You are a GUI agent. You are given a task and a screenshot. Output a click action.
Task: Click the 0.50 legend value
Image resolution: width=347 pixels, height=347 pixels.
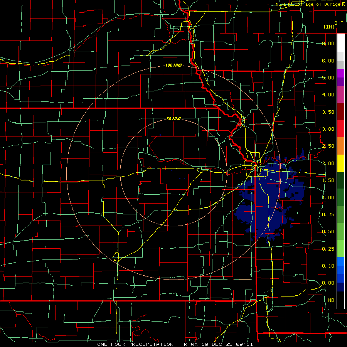pos(328,232)
